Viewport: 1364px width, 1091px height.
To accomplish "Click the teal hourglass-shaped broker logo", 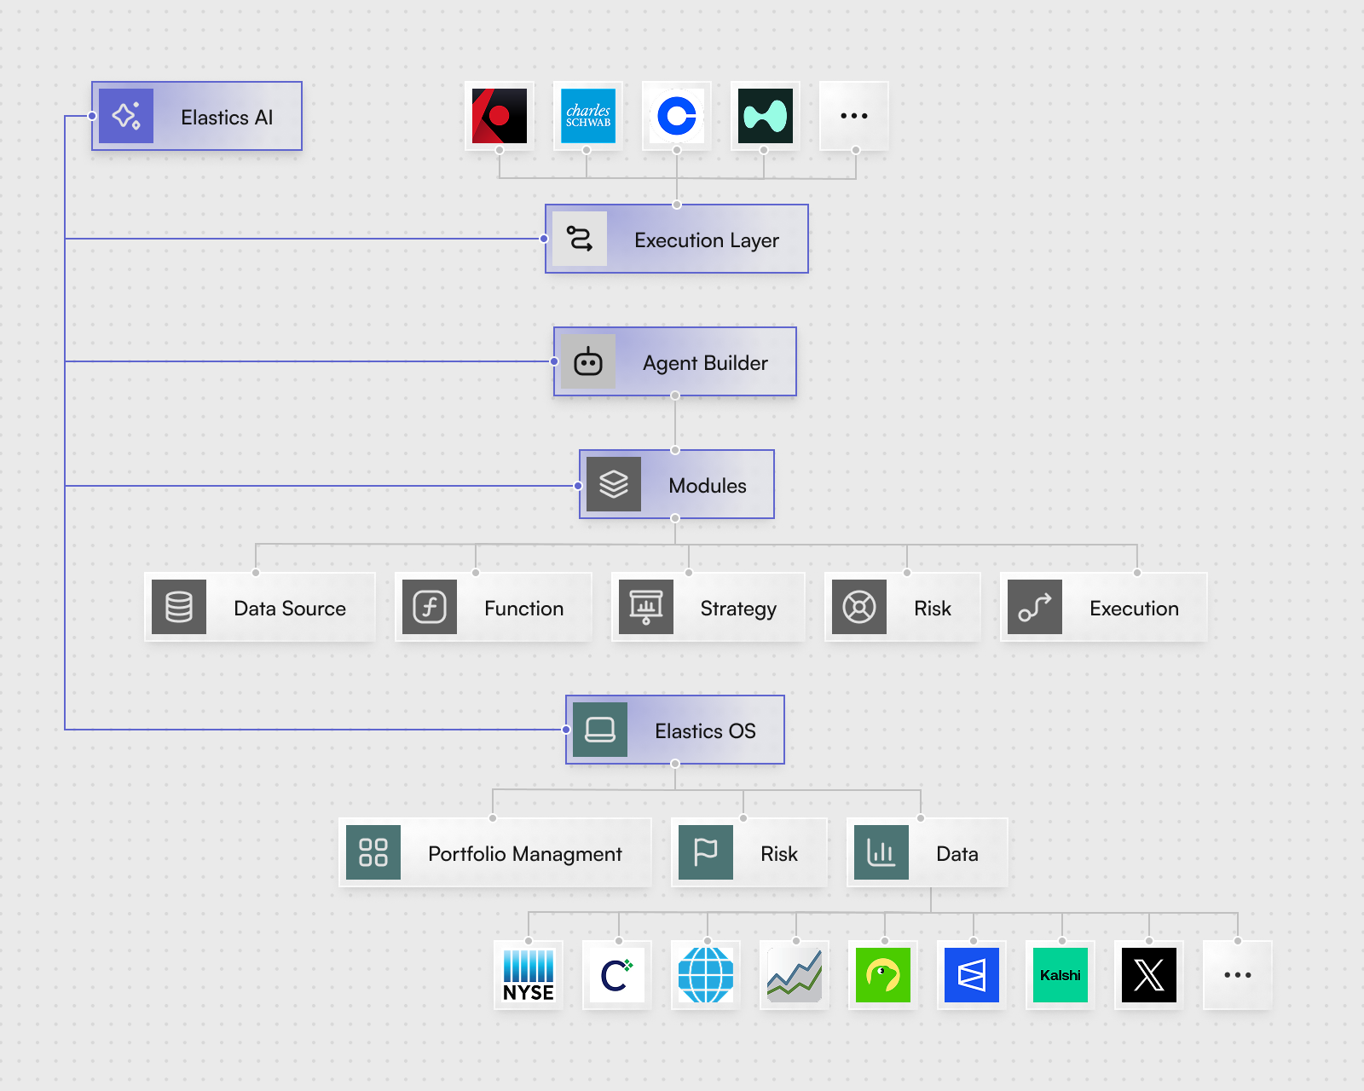I will point(766,116).
